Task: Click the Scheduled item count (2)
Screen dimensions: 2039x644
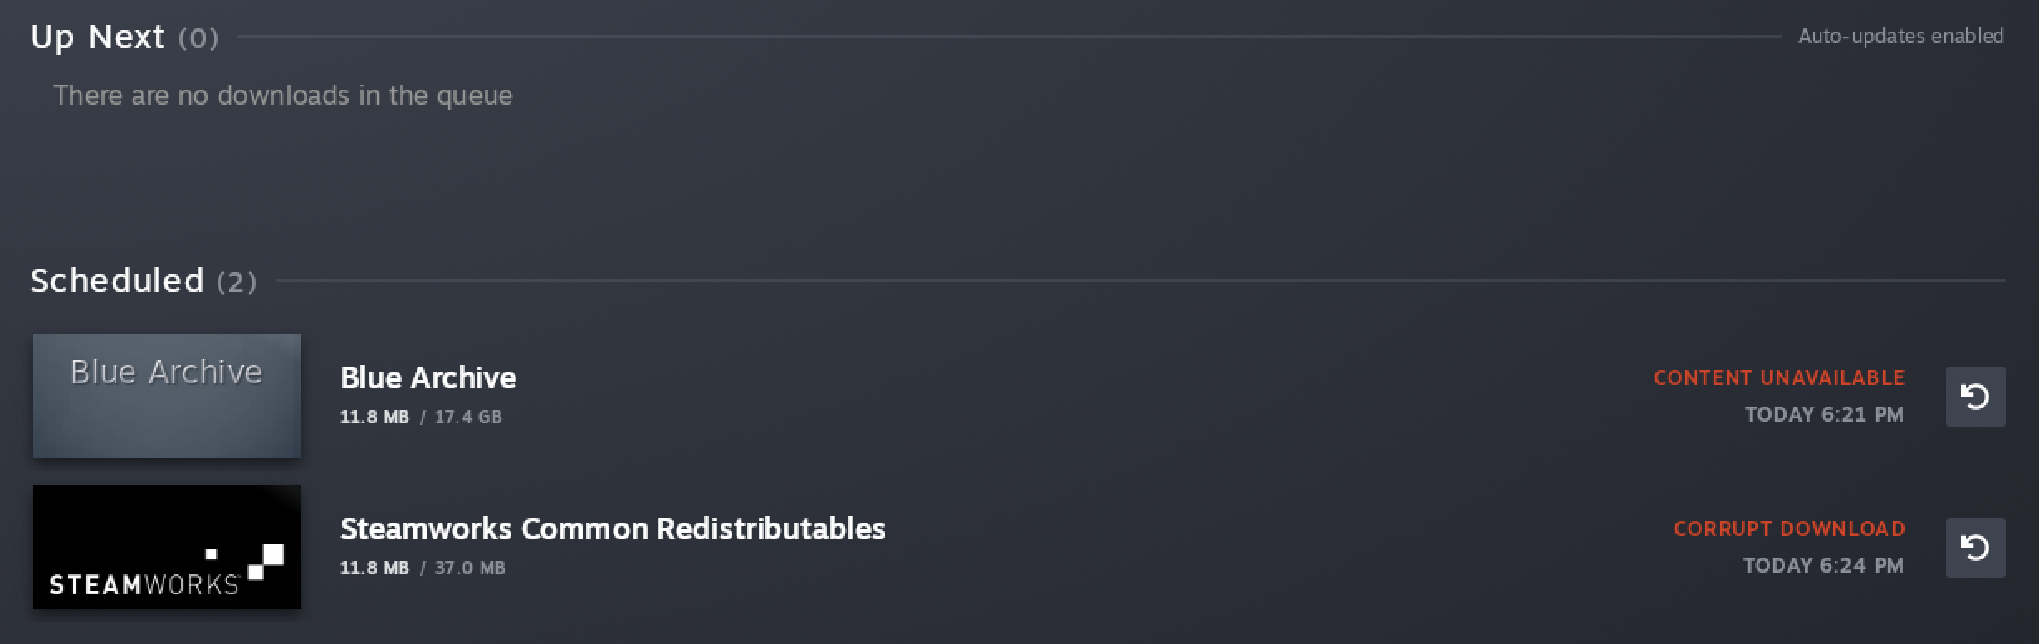Action: point(237,283)
